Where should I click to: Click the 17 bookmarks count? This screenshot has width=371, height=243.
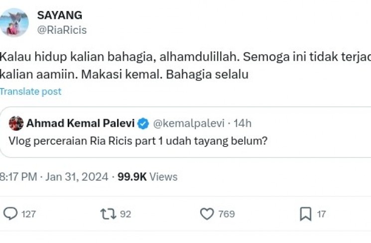point(321,214)
